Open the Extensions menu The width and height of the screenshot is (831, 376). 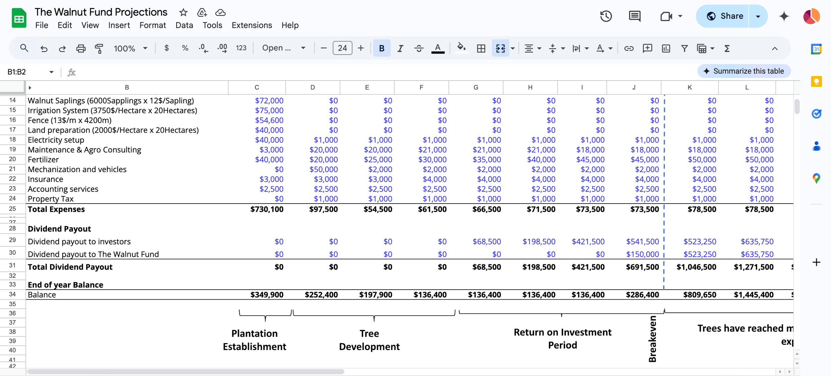pos(252,25)
